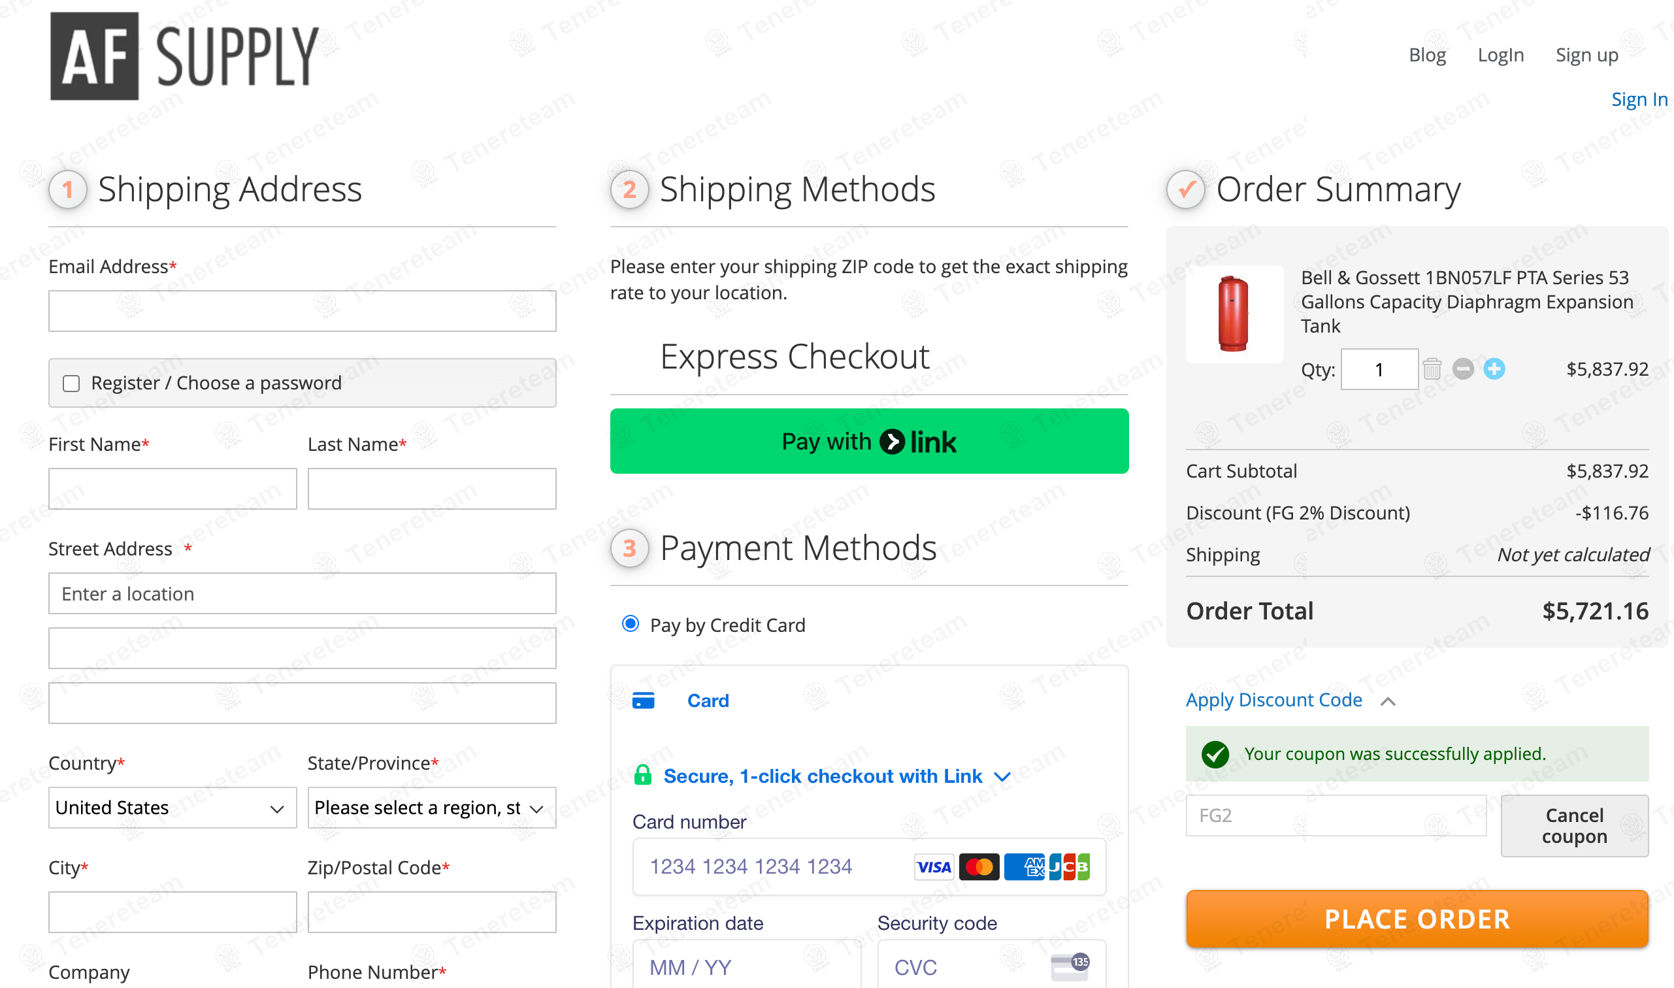
Task: Click the green coupon success checkmark icon
Action: coord(1215,754)
